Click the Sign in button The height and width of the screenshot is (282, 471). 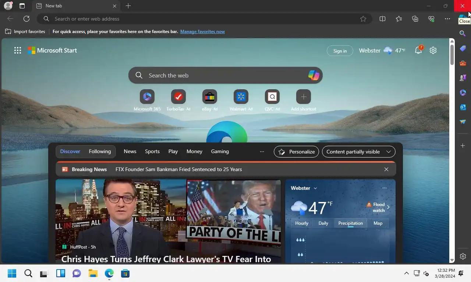[340, 51]
